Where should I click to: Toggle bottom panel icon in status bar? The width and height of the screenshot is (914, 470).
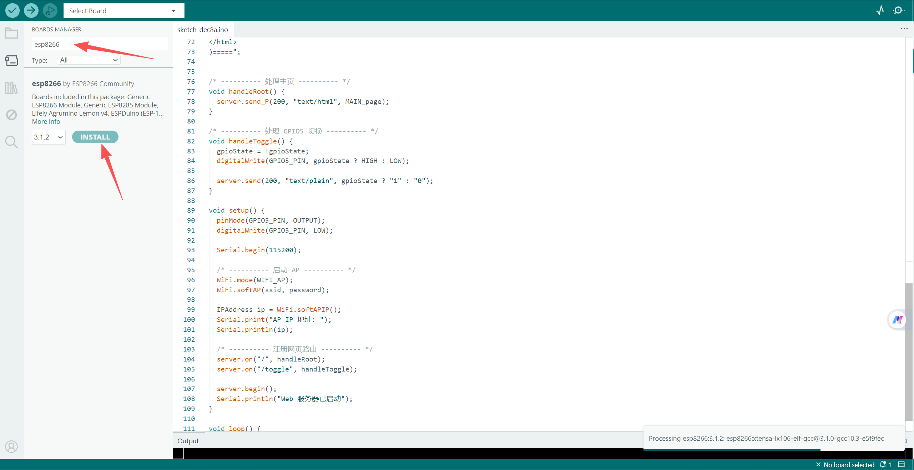pos(902,464)
